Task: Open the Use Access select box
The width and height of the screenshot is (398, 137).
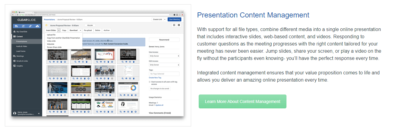Action: coord(164,56)
